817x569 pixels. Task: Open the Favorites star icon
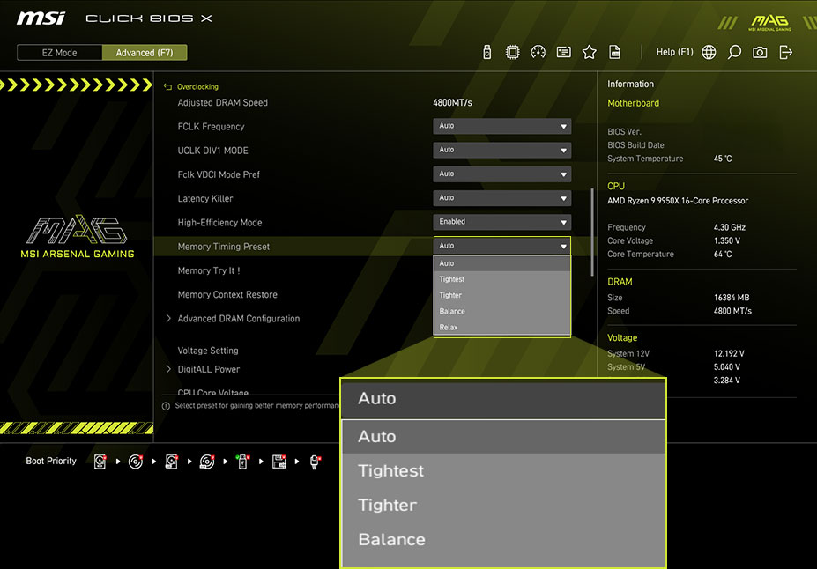click(x=589, y=52)
